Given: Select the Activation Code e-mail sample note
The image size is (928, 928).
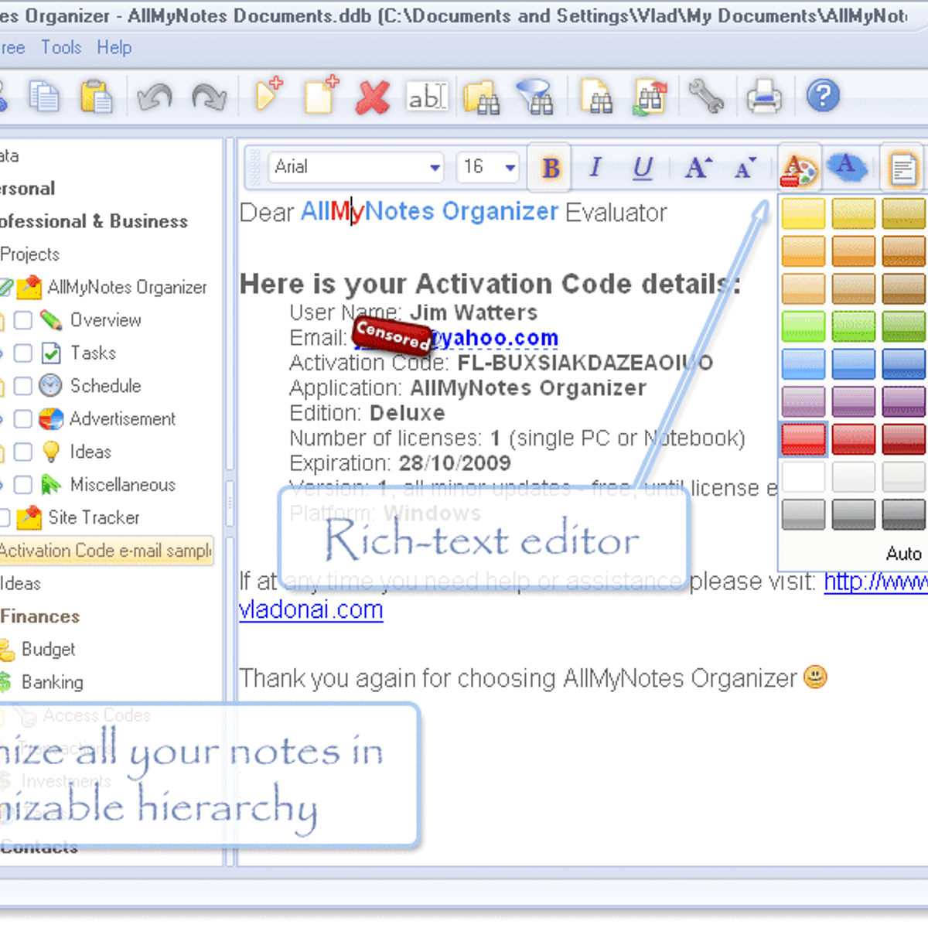Looking at the screenshot, I should click(105, 551).
